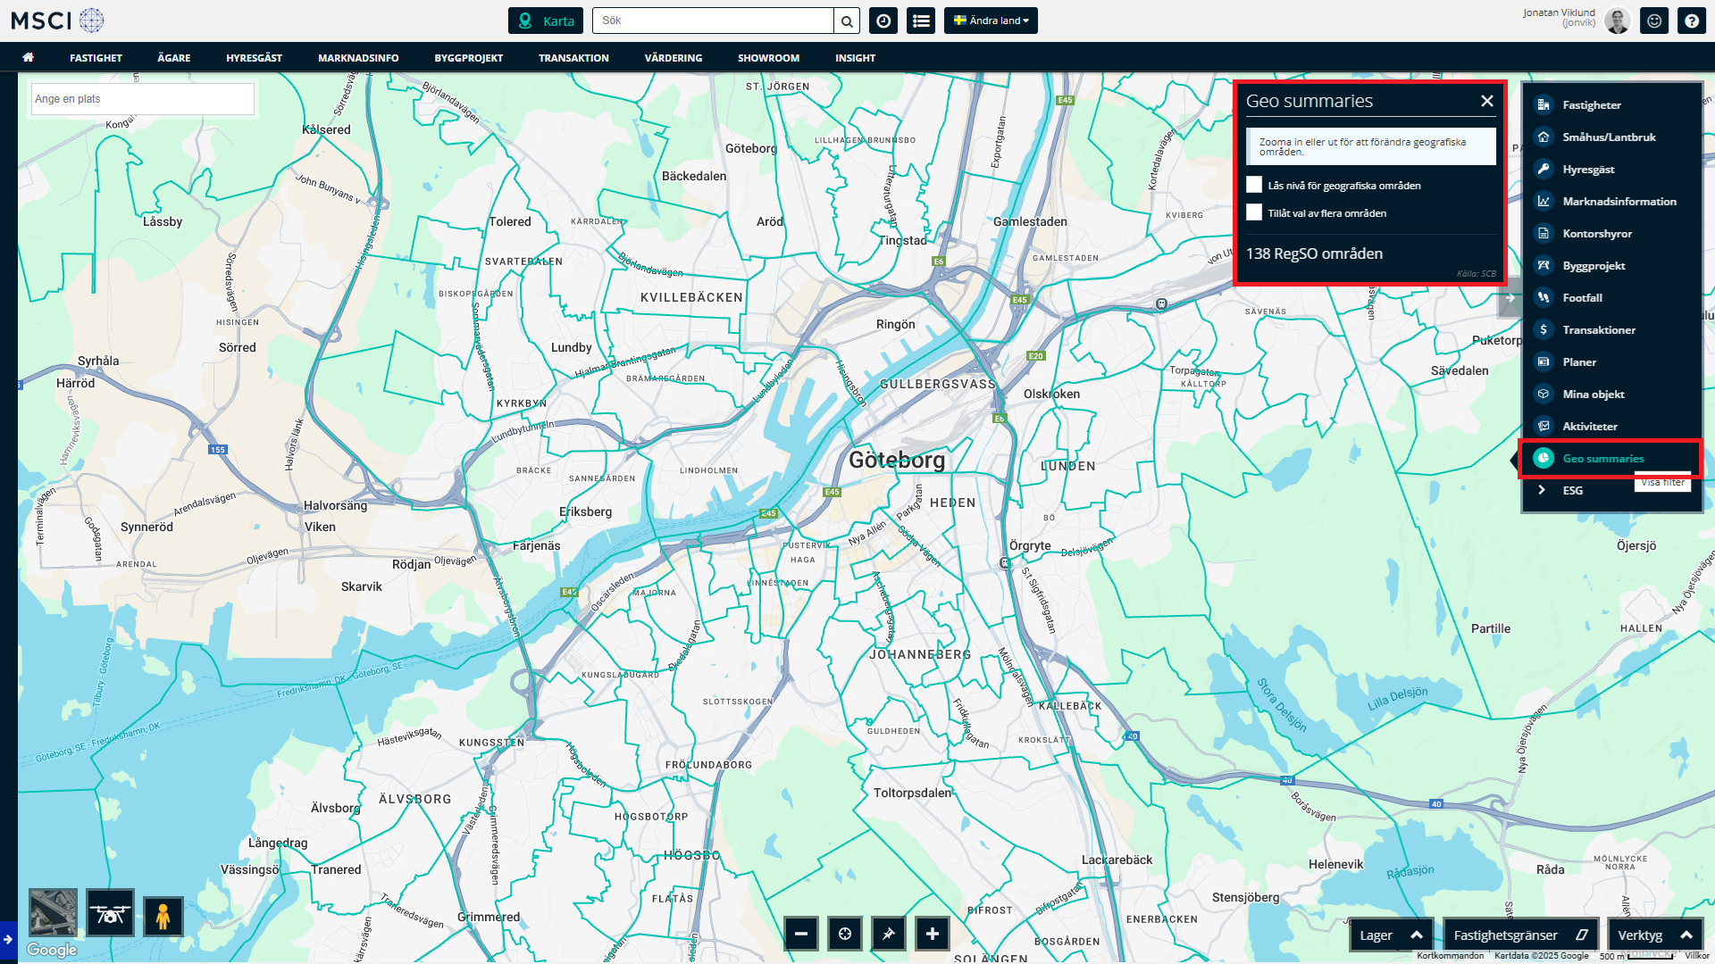Viewport: 1715px width, 964px height.
Task: Click the home icon in navigation bar
Action: point(29,58)
